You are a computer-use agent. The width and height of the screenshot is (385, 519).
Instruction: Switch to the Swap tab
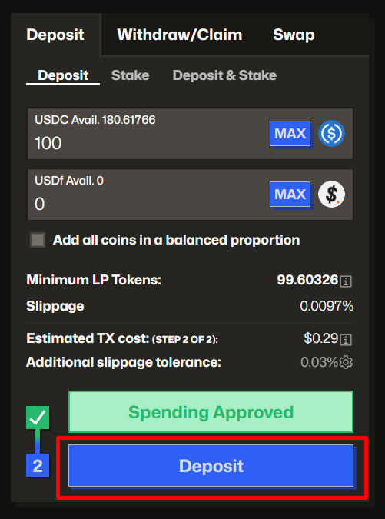point(294,35)
